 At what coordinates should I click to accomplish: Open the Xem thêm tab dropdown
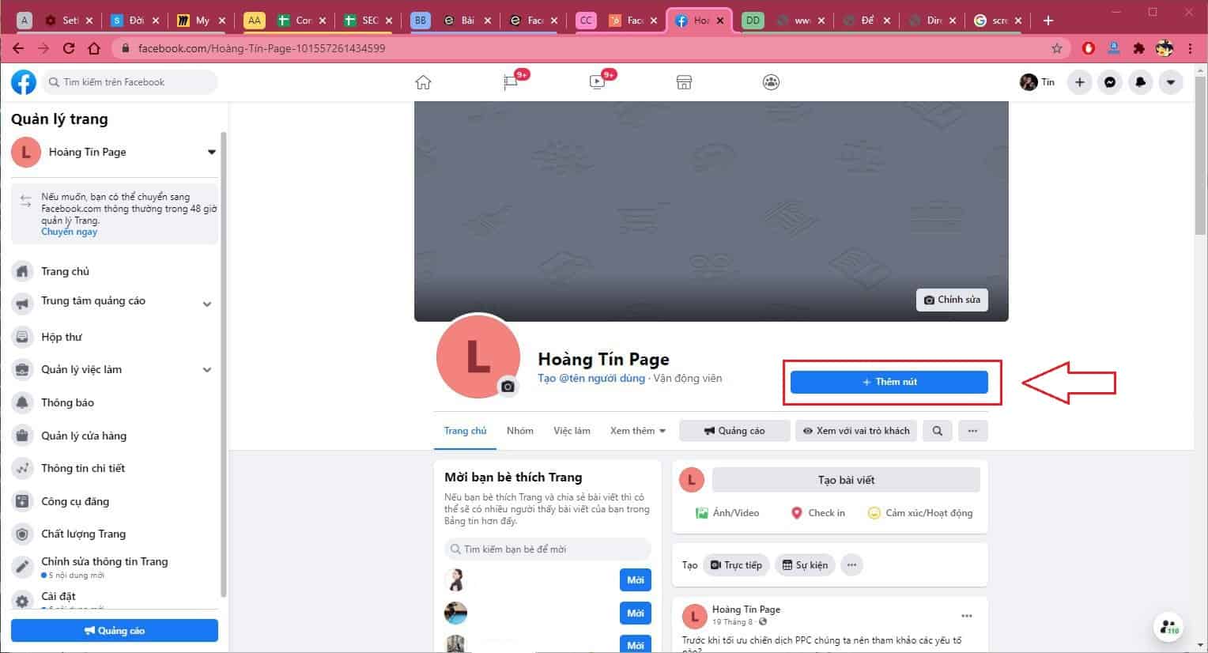click(x=637, y=431)
